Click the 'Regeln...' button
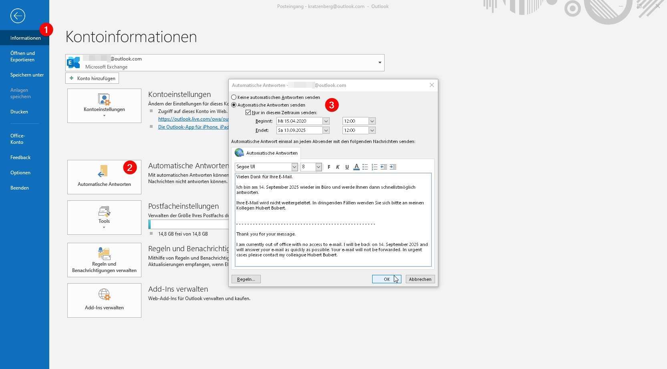This screenshot has height=369, width=667. tap(246, 279)
